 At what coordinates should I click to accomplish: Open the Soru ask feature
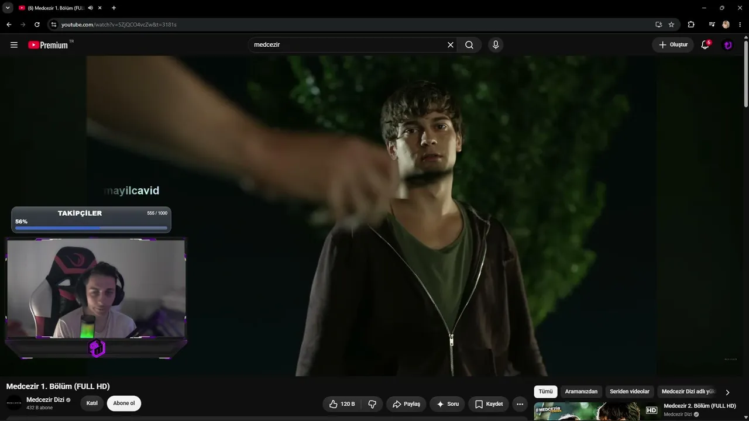[448, 404]
